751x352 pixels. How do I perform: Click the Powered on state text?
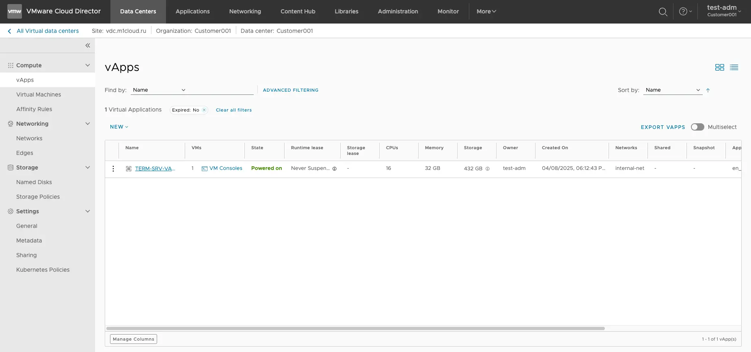267,168
